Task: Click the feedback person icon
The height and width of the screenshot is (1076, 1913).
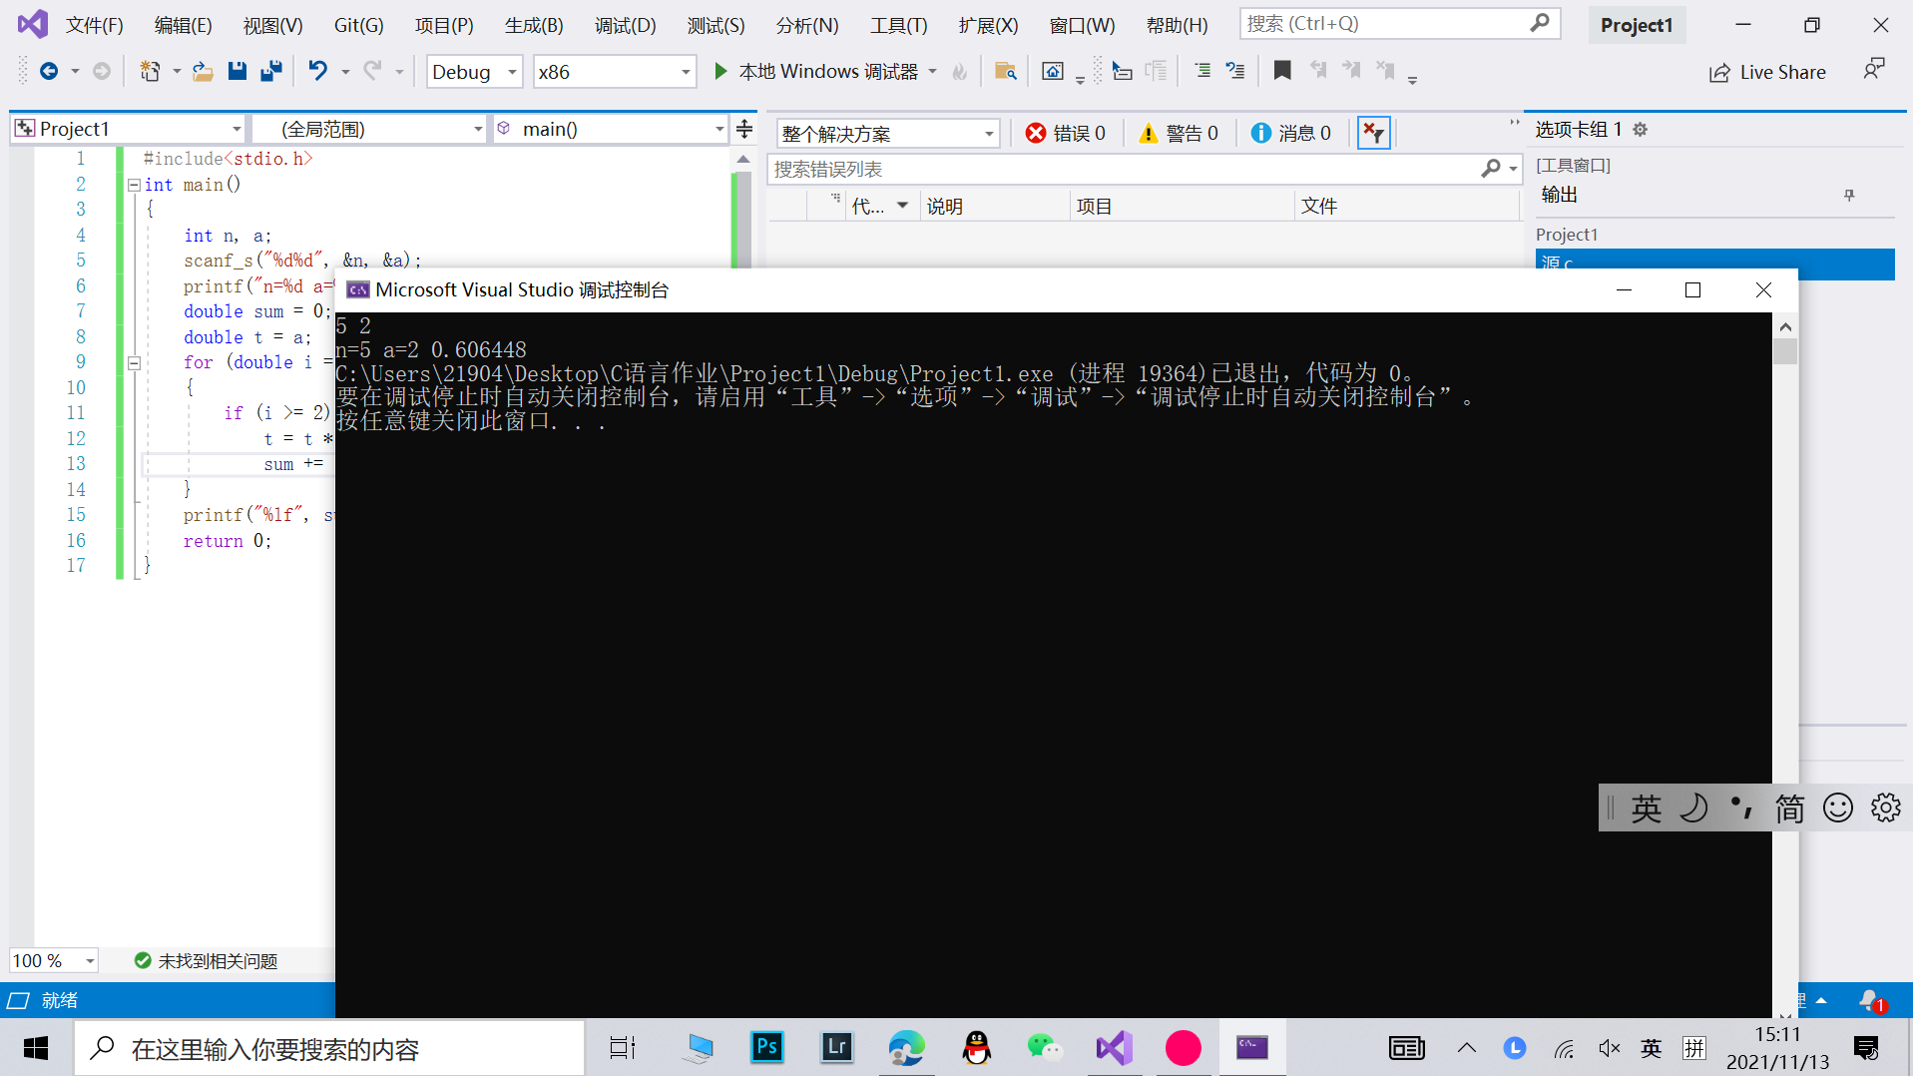Action: coord(1874,70)
